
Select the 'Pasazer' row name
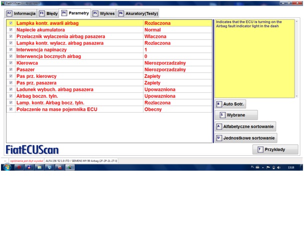tap(25, 69)
